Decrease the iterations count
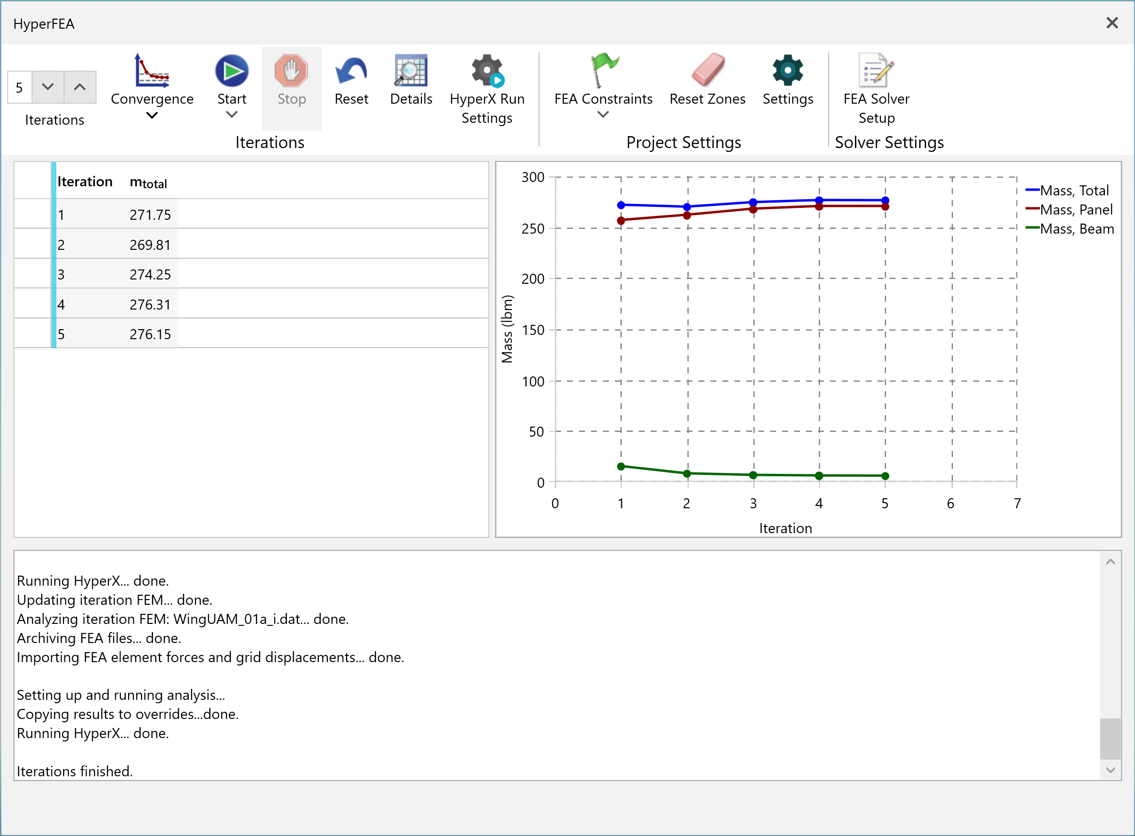 [x=48, y=87]
